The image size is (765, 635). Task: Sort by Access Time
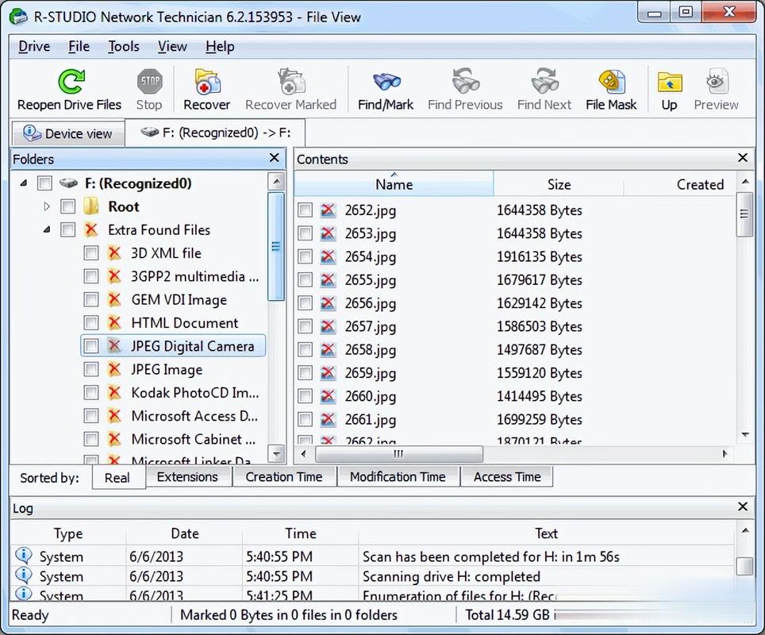[x=507, y=477]
